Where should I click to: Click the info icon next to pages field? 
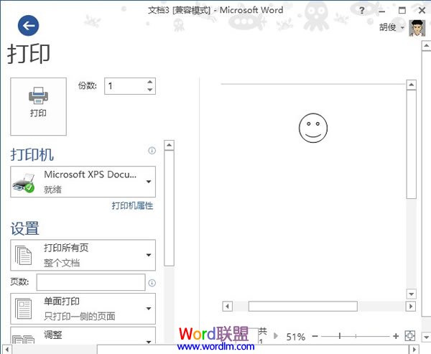click(x=152, y=283)
